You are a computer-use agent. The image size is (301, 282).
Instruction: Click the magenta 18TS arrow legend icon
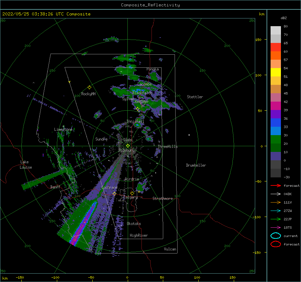(x=276, y=228)
